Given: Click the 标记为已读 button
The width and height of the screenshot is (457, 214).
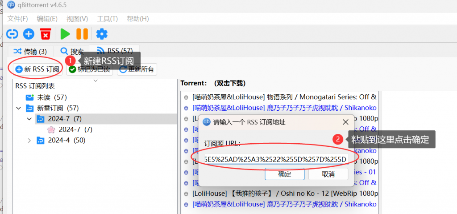Looking at the screenshot, I should click(90, 69).
